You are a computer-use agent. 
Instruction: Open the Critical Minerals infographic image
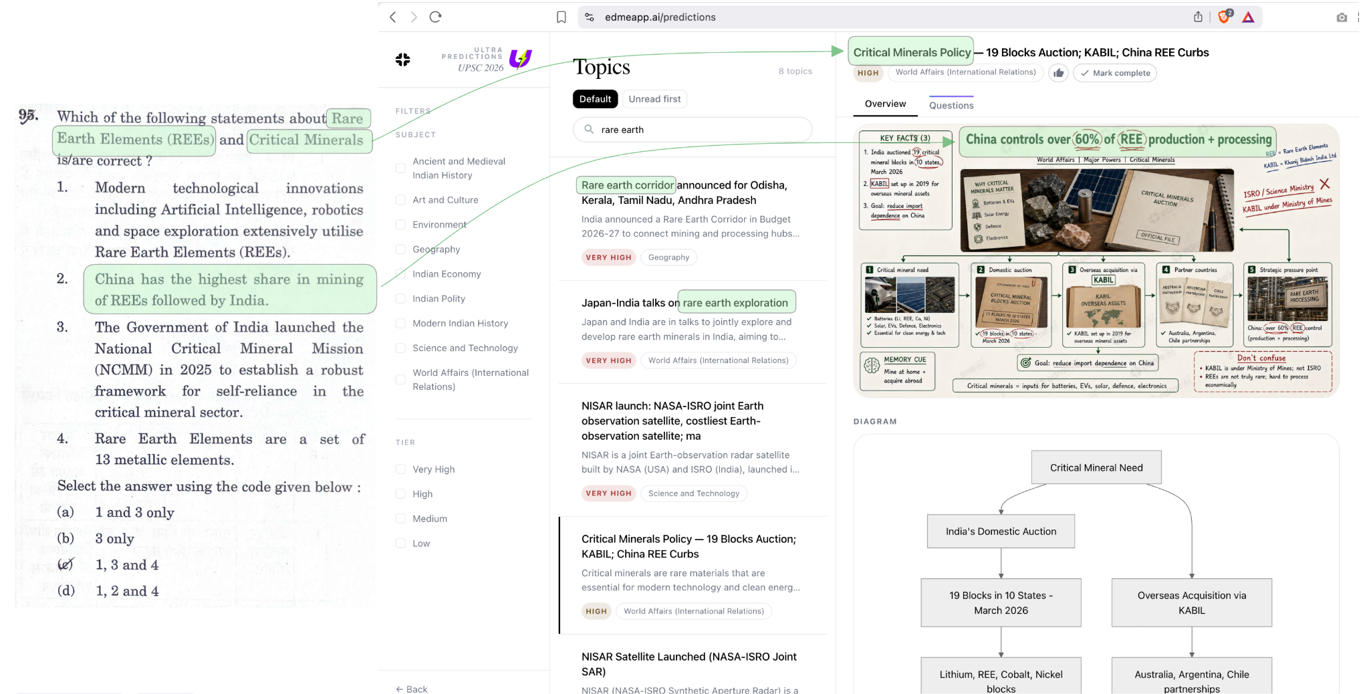(x=1096, y=261)
